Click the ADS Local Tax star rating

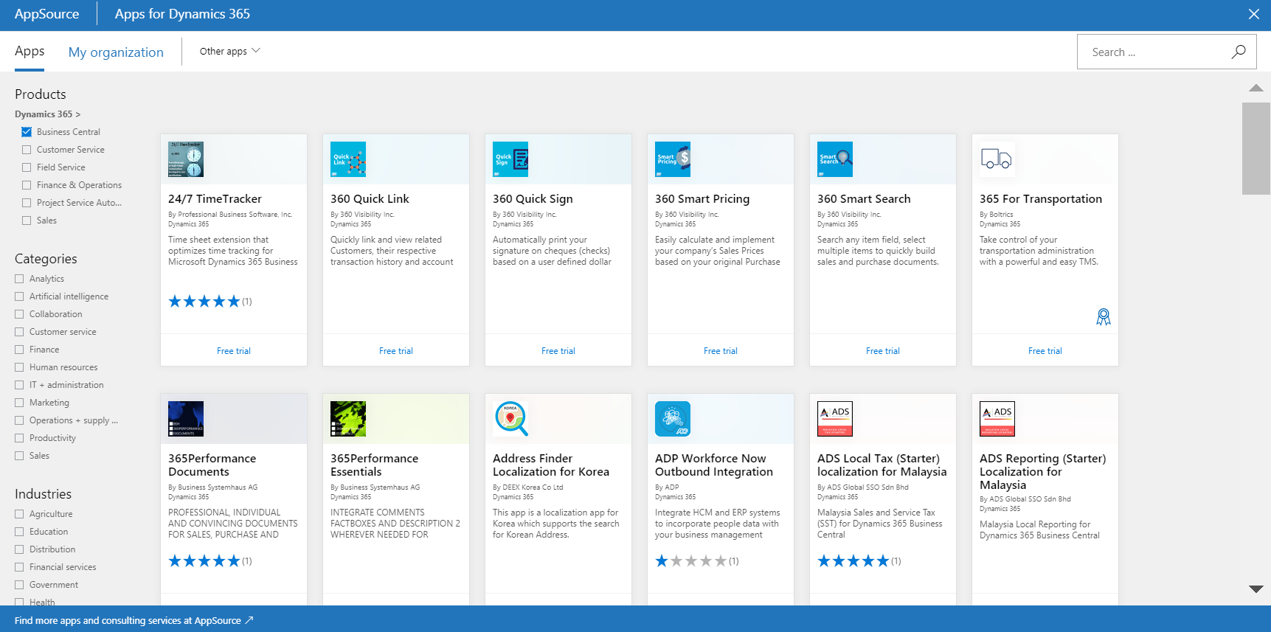pyautogui.click(x=853, y=561)
